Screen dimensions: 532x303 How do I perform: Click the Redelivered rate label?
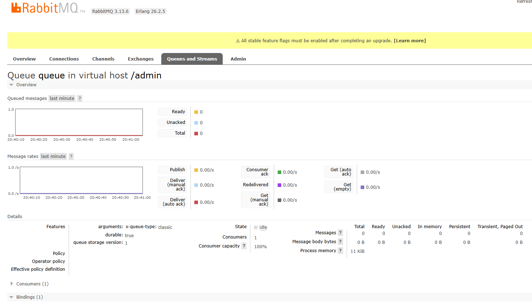pyautogui.click(x=255, y=185)
